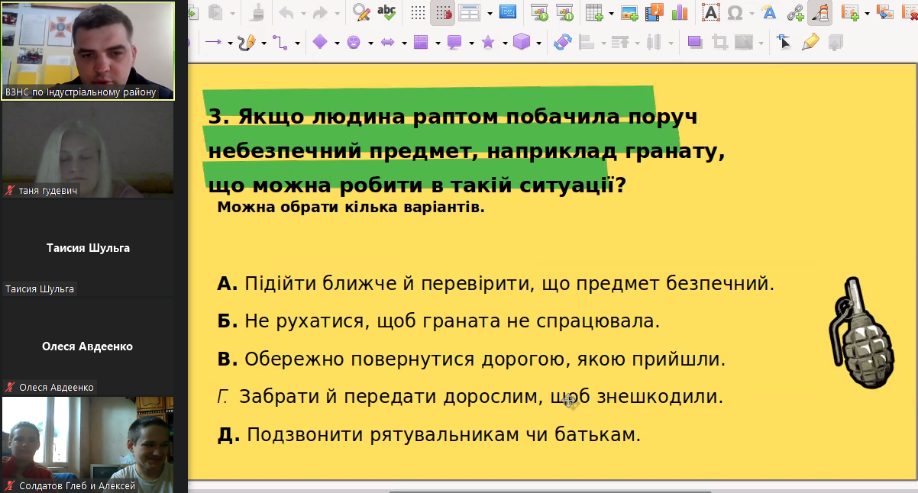The height and width of the screenshot is (493, 918).
Task: Select Таисия Шульга participant tile
Action: pos(88,248)
